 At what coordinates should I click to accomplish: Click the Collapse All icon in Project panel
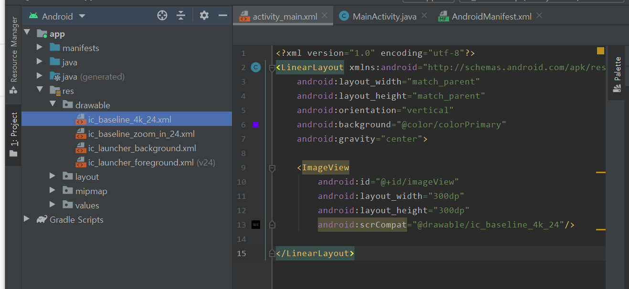pyautogui.click(x=181, y=16)
